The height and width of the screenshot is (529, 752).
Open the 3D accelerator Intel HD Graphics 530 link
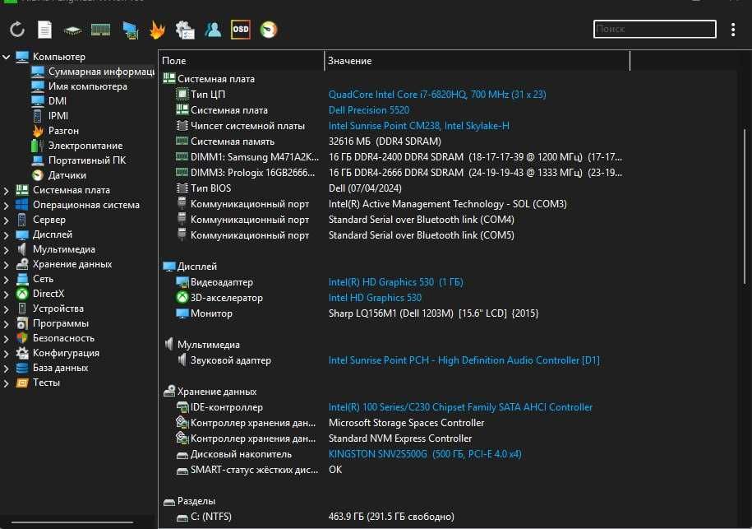click(375, 298)
